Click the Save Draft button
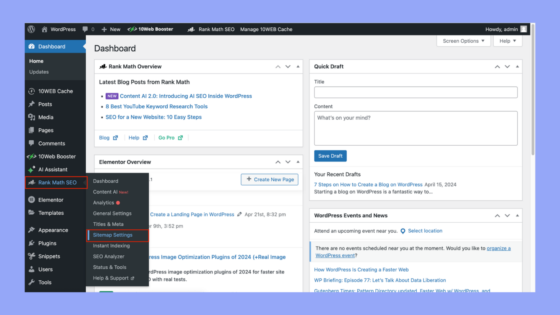This screenshot has height=315, width=560. [x=330, y=156]
